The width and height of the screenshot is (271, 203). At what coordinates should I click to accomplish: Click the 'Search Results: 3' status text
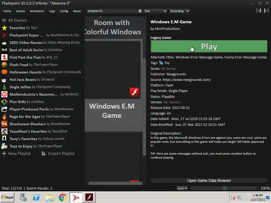39,188
